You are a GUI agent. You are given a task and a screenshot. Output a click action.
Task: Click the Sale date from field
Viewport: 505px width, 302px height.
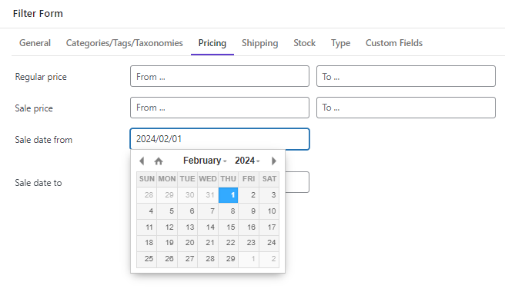[x=219, y=139]
